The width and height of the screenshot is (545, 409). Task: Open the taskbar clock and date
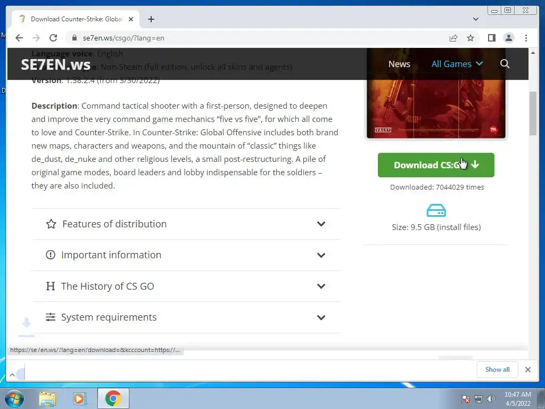518,399
